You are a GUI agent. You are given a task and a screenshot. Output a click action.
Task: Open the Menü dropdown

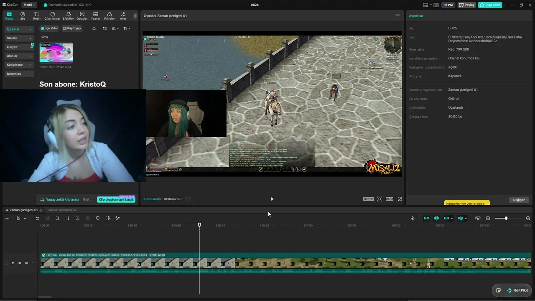29,5
